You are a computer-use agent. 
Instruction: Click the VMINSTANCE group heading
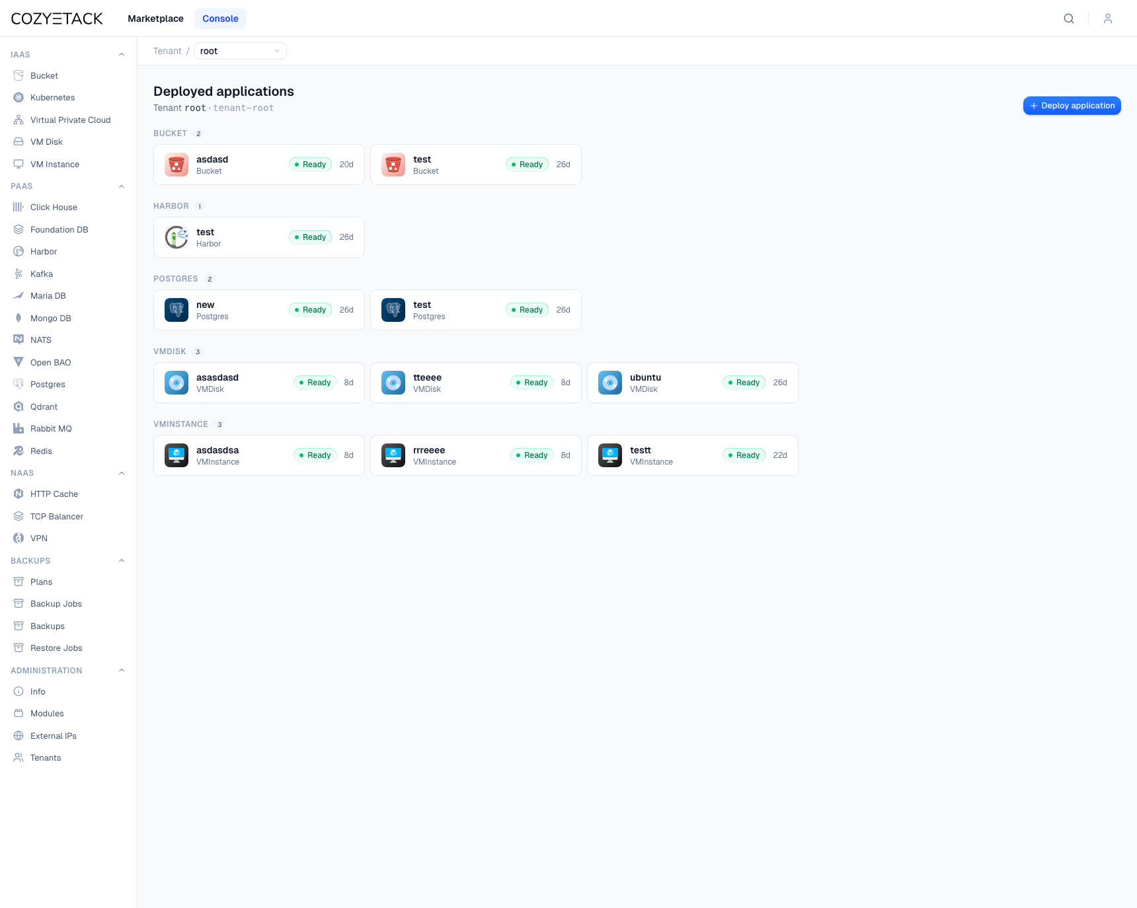180,424
